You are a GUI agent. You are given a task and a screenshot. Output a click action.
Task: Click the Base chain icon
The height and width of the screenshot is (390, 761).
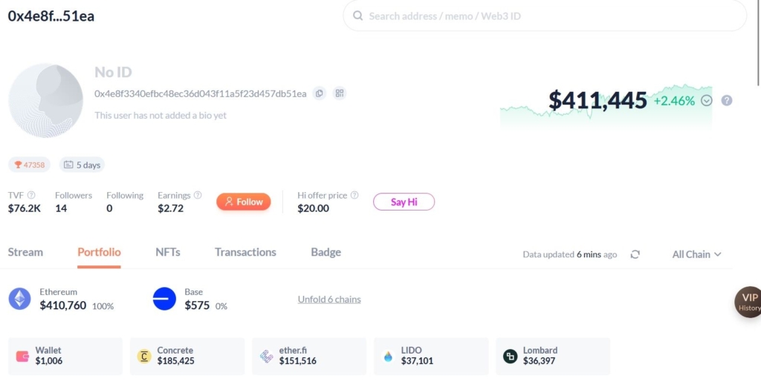[x=164, y=299]
